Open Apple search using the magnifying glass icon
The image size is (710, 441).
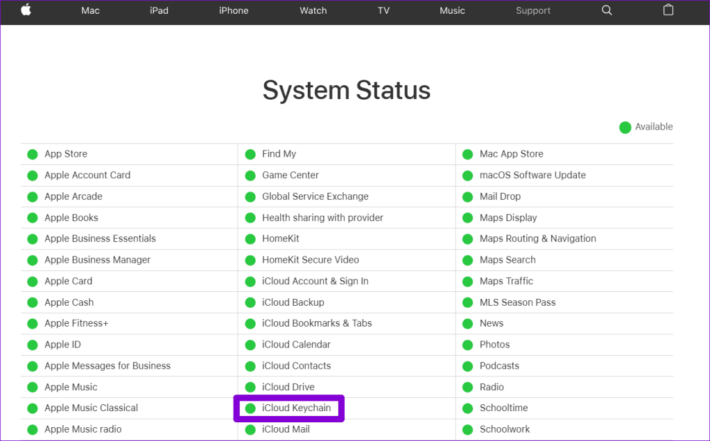pyautogui.click(x=607, y=10)
